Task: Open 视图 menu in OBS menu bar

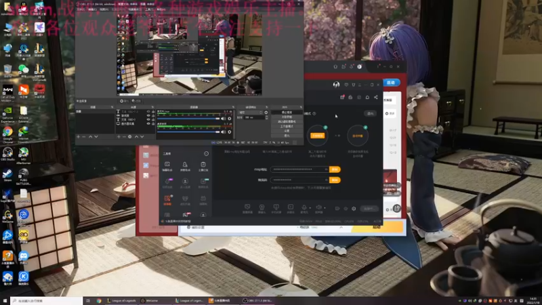Action: click(104, 9)
